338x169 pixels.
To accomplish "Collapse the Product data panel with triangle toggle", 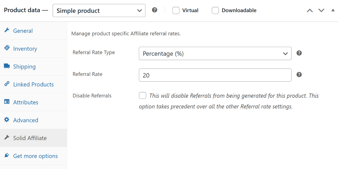I will 333,10.
